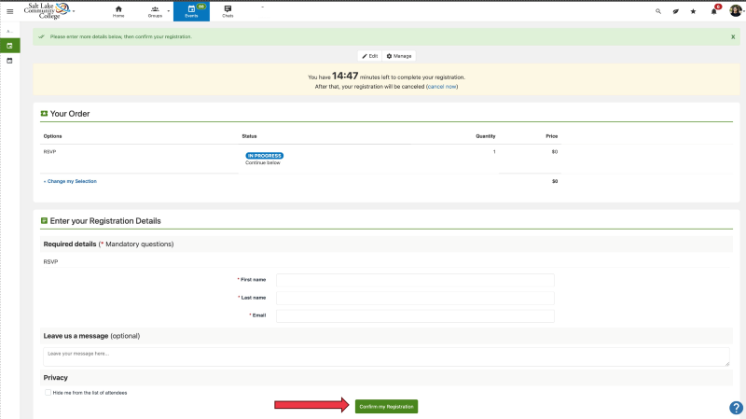Click the lower calendar icon in sidebar
746x419 pixels.
click(x=9, y=60)
